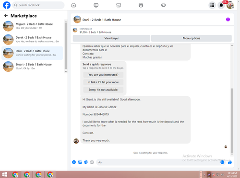Screen dimensions: 240x178
Task: Open the Groups icon in top bar
Action: pyautogui.click(x=141, y=5)
